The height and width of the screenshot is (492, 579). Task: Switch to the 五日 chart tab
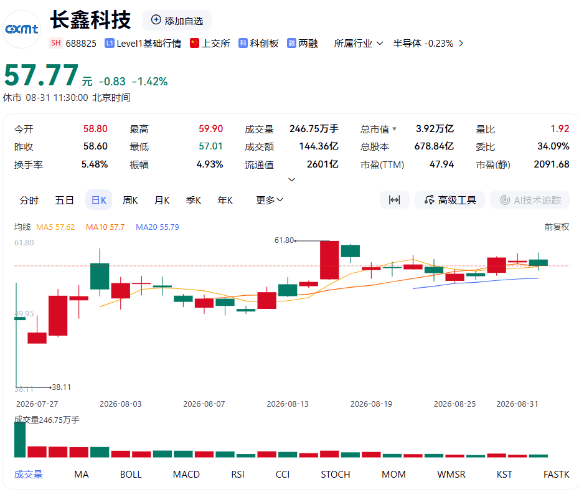tap(65, 200)
